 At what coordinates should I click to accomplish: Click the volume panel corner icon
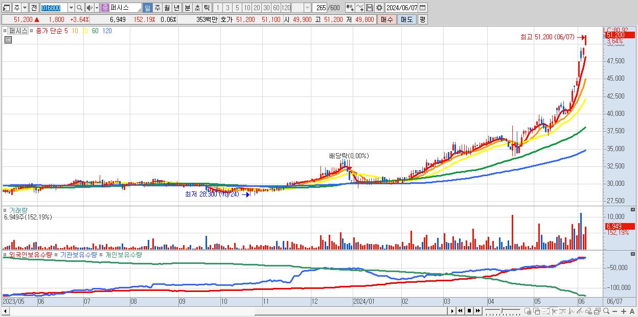point(633,210)
